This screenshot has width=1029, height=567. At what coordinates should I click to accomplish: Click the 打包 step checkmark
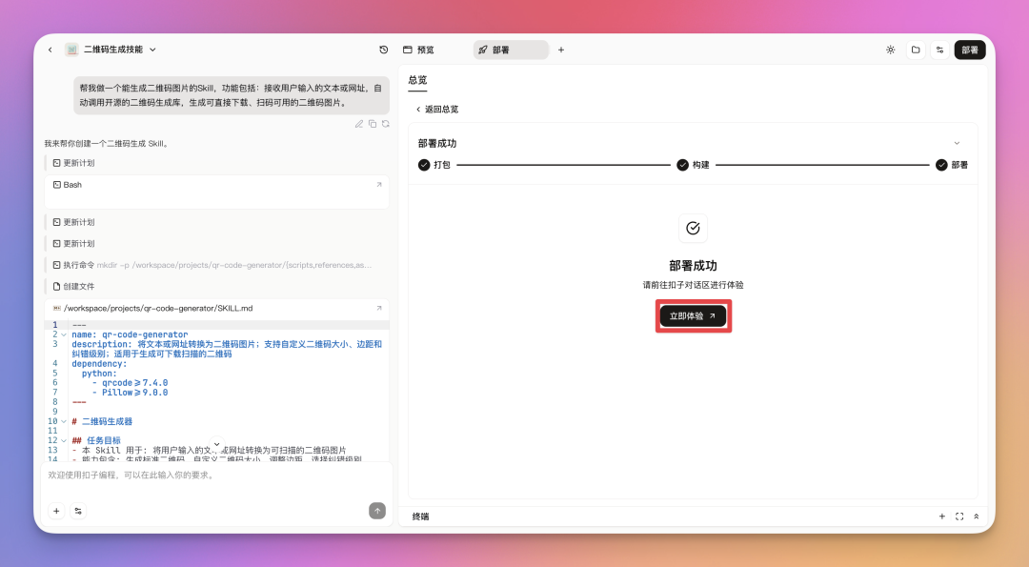(424, 165)
